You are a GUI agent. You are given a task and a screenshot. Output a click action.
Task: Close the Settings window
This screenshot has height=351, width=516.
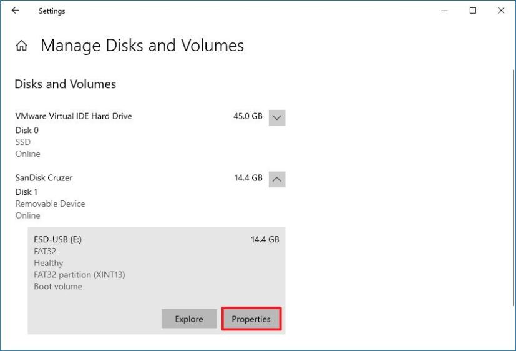point(501,11)
